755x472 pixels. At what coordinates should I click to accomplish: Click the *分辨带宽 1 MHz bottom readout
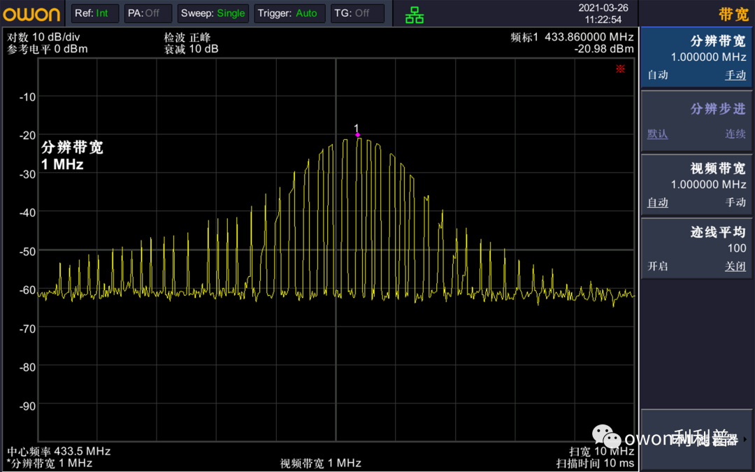tap(50, 464)
